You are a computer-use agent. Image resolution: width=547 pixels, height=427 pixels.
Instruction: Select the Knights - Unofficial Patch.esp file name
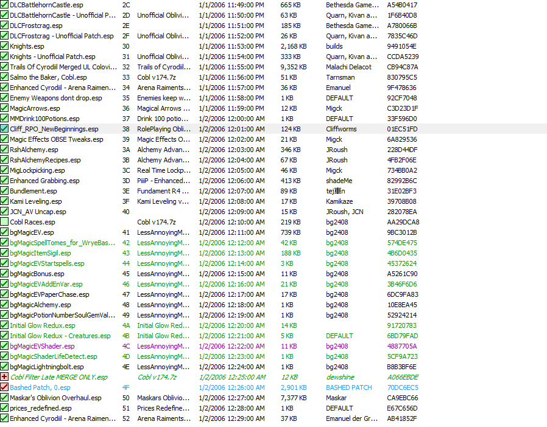(52, 57)
